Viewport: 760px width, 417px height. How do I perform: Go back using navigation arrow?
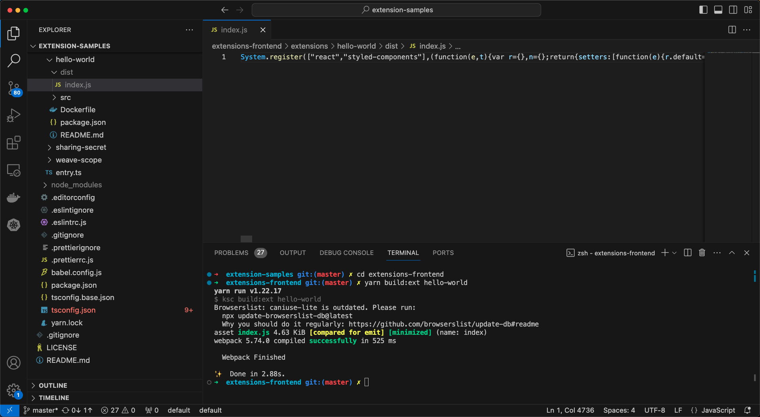point(225,10)
